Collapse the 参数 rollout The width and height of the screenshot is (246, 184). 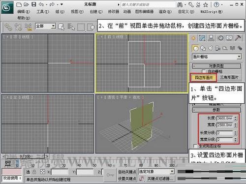(x=216, y=110)
